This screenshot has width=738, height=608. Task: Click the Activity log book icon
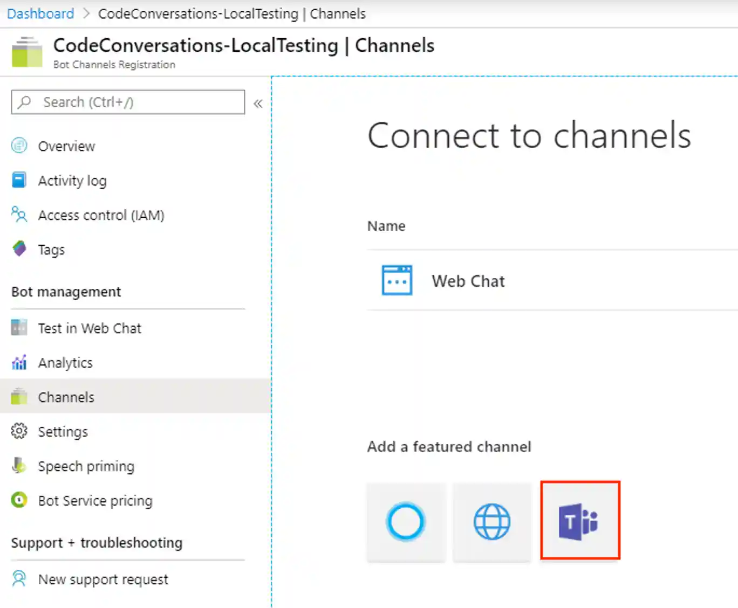(x=19, y=180)
